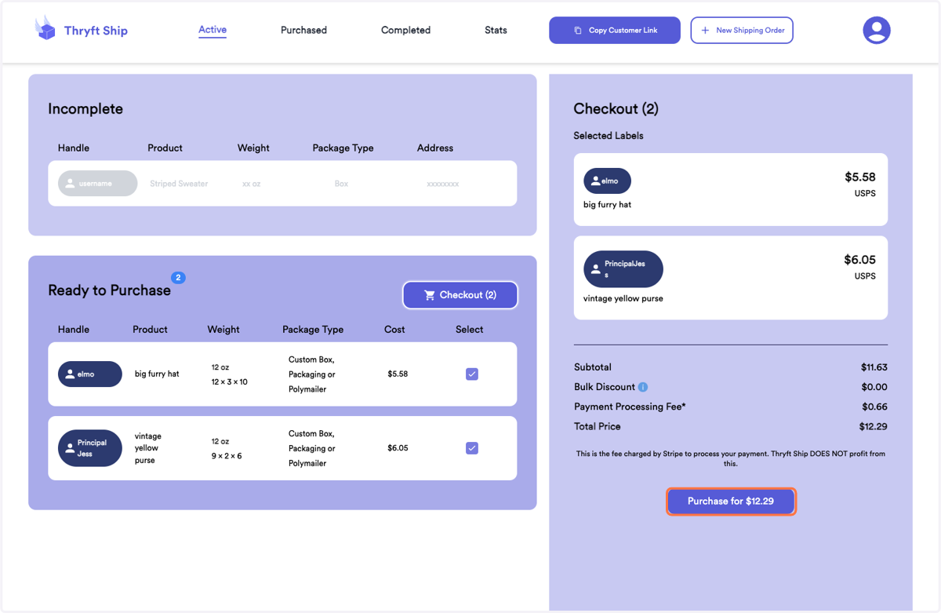Click the shopping cart icon in Checkout button
This screenshot has height=613, width=941.
[x=430, y=295]
